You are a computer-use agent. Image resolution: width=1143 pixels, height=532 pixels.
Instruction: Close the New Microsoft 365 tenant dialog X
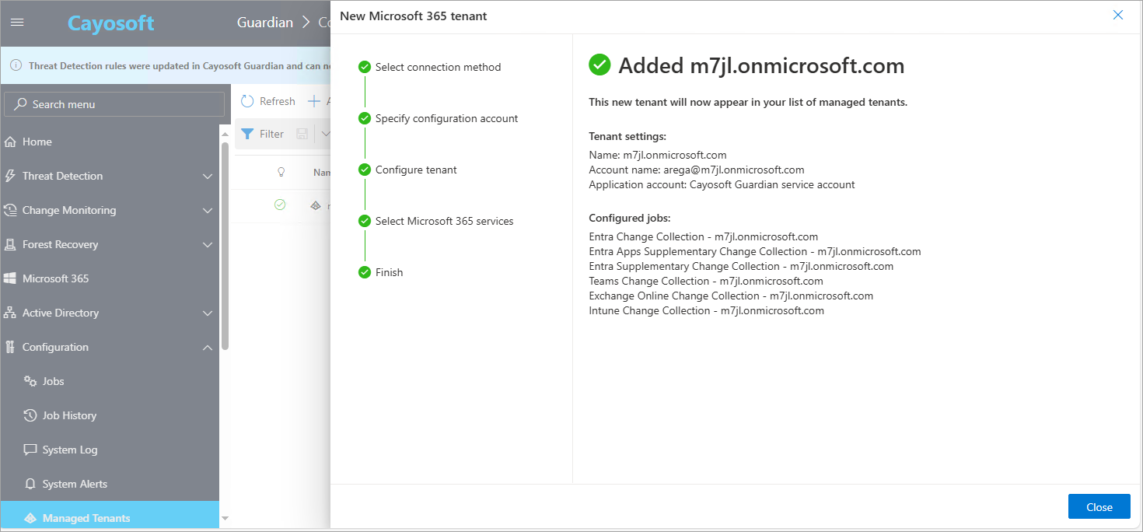click(1118, 15)
